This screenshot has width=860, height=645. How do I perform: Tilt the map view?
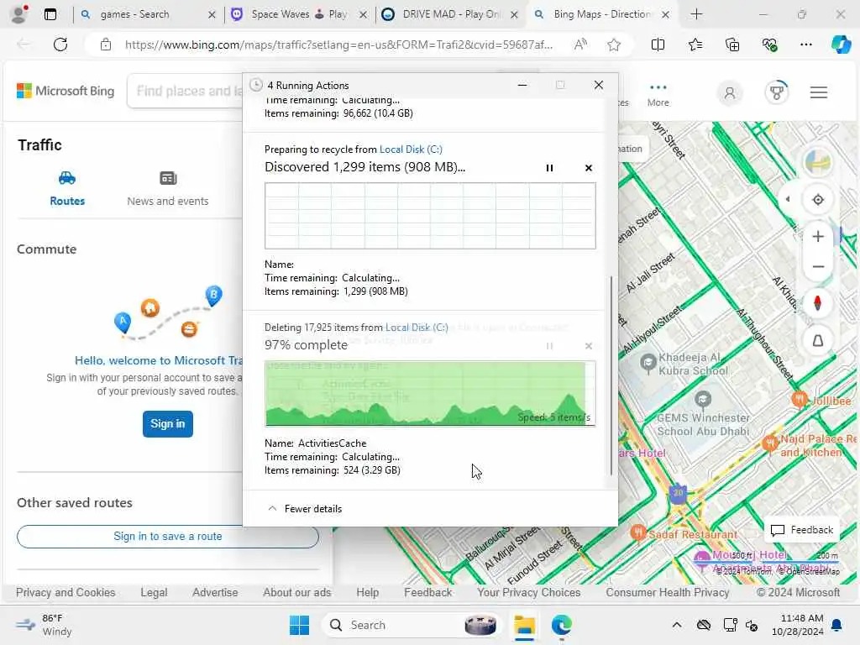pyautogui.click(x=817, y=341)
